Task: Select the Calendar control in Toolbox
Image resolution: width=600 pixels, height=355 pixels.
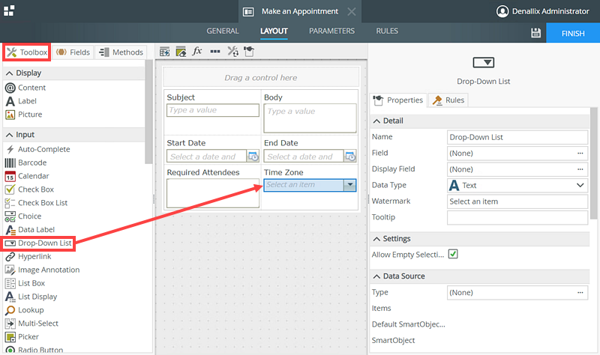Action: point(33,176)
